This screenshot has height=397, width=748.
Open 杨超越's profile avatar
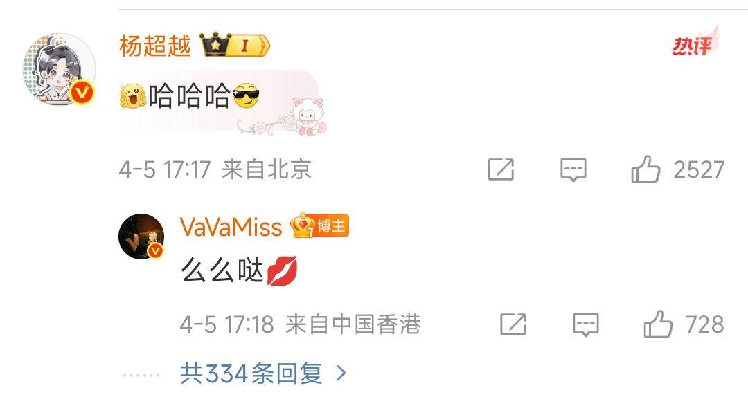pyautogui.click(x=59, y=69)
